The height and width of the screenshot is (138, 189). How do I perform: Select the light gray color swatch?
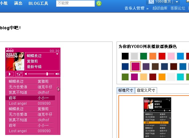point(134,56)
